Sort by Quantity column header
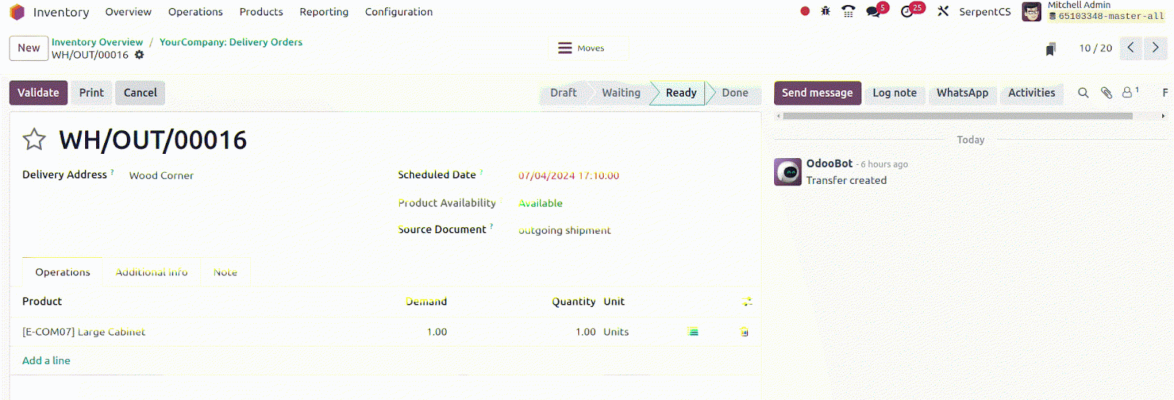 coord(574,301)
